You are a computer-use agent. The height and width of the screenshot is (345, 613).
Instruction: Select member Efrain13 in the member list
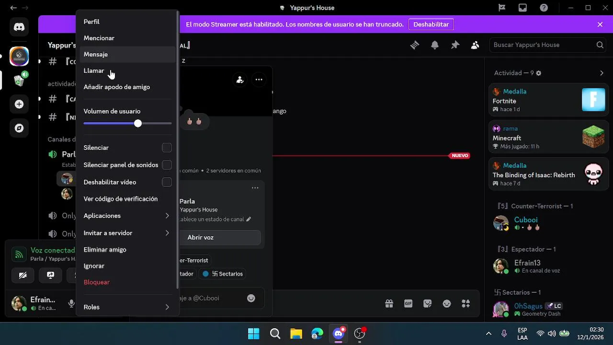tap(548, 266)
